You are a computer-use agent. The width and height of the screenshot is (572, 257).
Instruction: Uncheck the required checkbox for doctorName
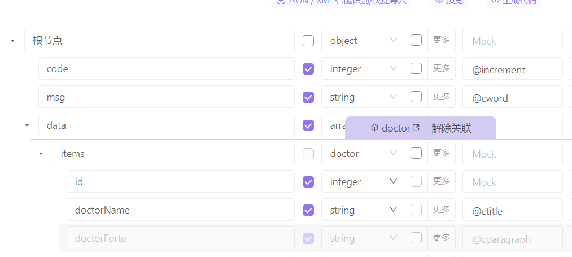coord(308,210)
